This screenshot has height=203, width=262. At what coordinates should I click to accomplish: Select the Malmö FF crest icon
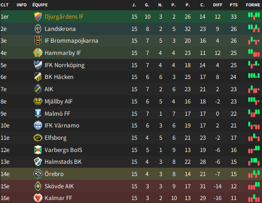38,114
